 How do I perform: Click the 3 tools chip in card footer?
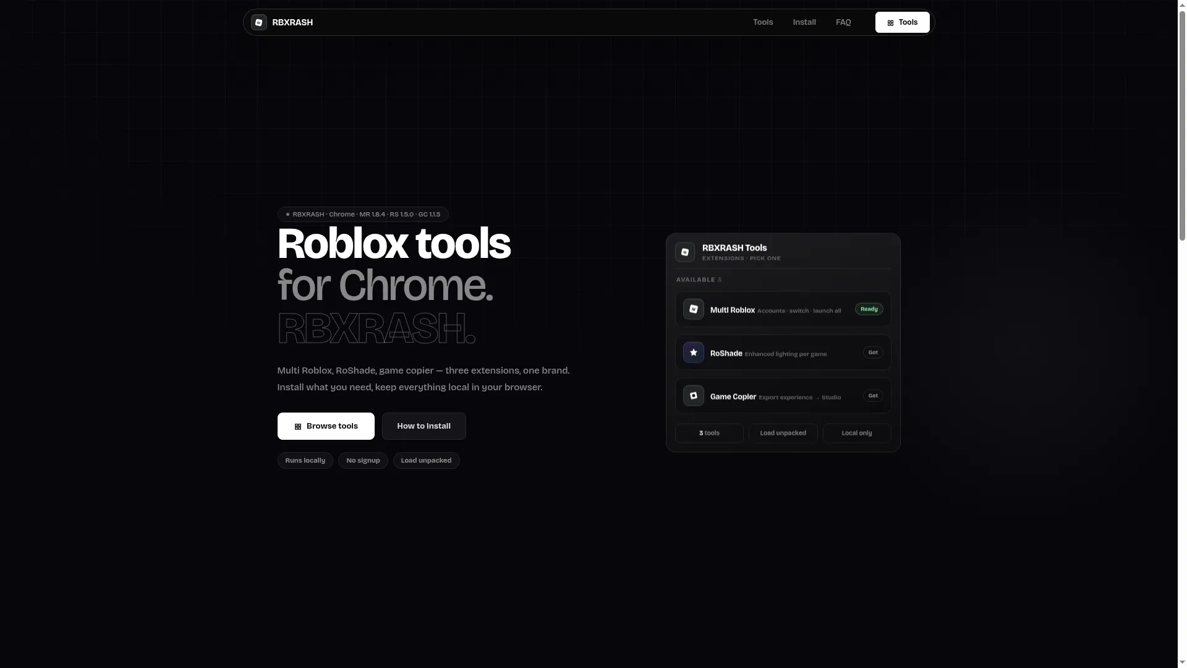tap(709, 433)
